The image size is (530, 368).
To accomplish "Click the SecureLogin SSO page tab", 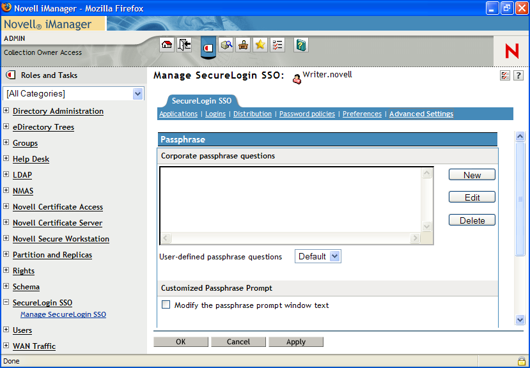I will pos(202,101).
